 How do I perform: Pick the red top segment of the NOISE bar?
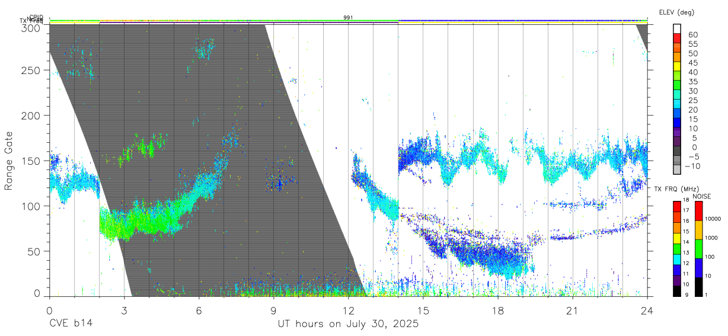[698, 211]
